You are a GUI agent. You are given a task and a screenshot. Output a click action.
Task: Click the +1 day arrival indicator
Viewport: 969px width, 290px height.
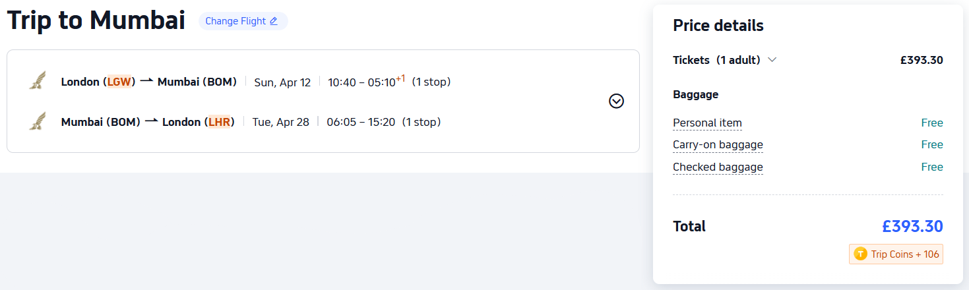point(400,78)
